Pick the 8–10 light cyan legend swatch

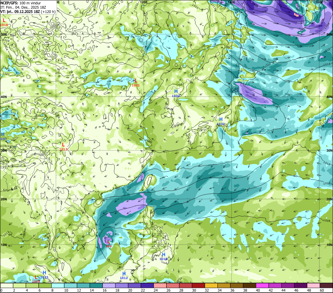pos(58,285)
